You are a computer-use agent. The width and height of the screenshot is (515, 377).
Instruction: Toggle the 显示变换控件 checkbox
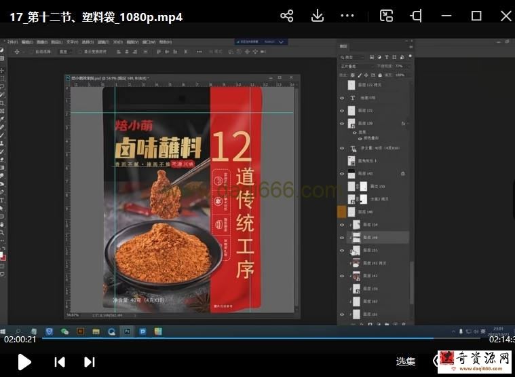coord(80,52)
